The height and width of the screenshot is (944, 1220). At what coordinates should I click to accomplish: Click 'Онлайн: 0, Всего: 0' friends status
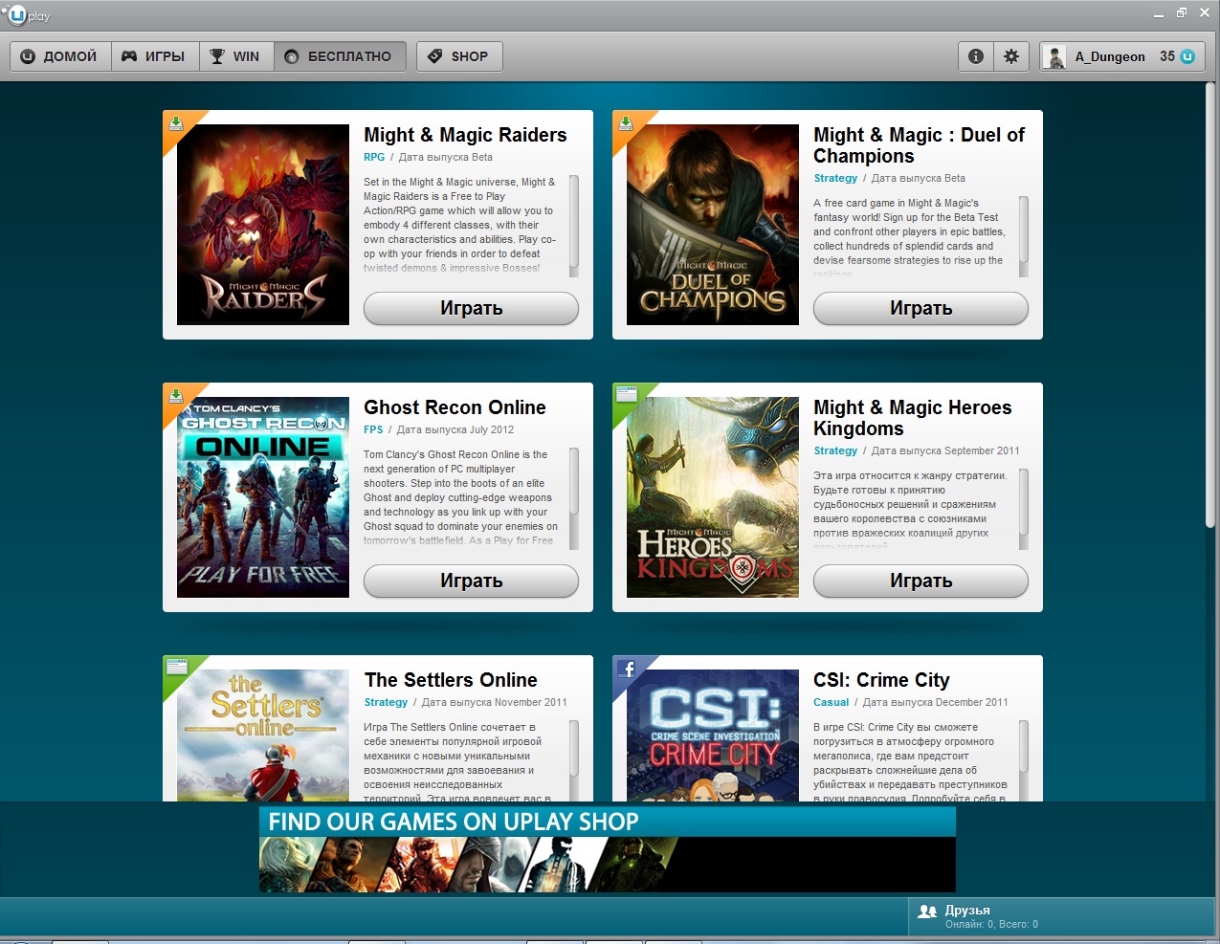click(991, 925)
